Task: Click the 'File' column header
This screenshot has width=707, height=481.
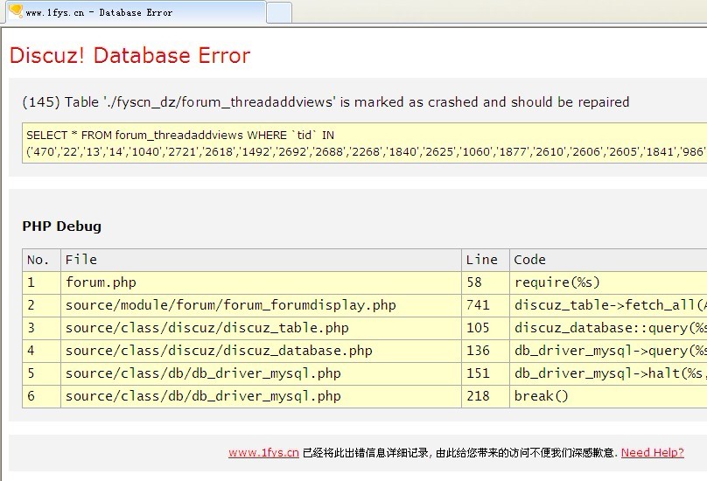Action: [x=261, y=260]
